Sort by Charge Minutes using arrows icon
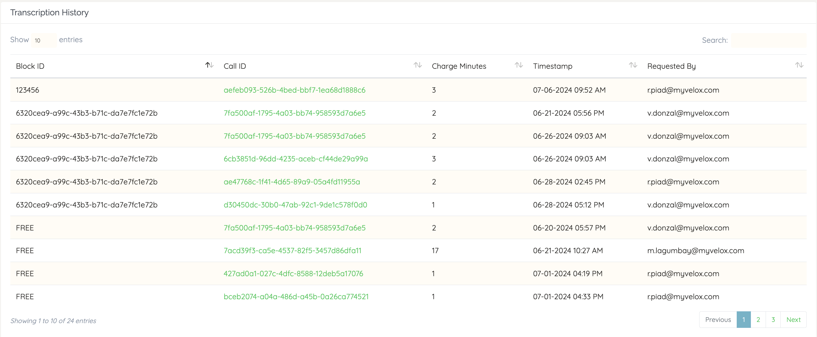Screen dimensions: 817x337 519,65
